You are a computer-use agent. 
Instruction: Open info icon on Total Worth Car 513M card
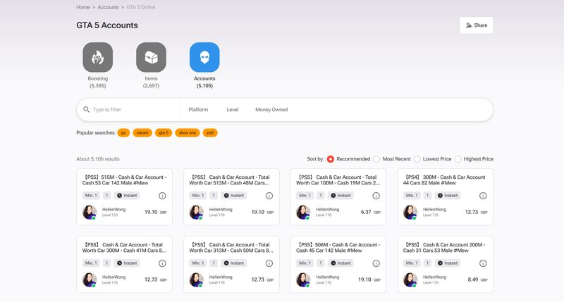click(x=269, y=196)
